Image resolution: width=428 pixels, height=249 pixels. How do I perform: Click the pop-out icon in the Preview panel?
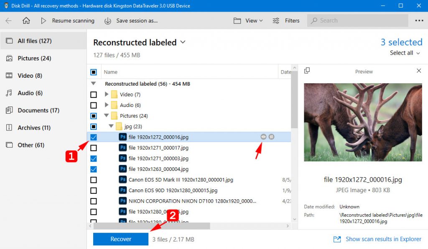point(307,71)
